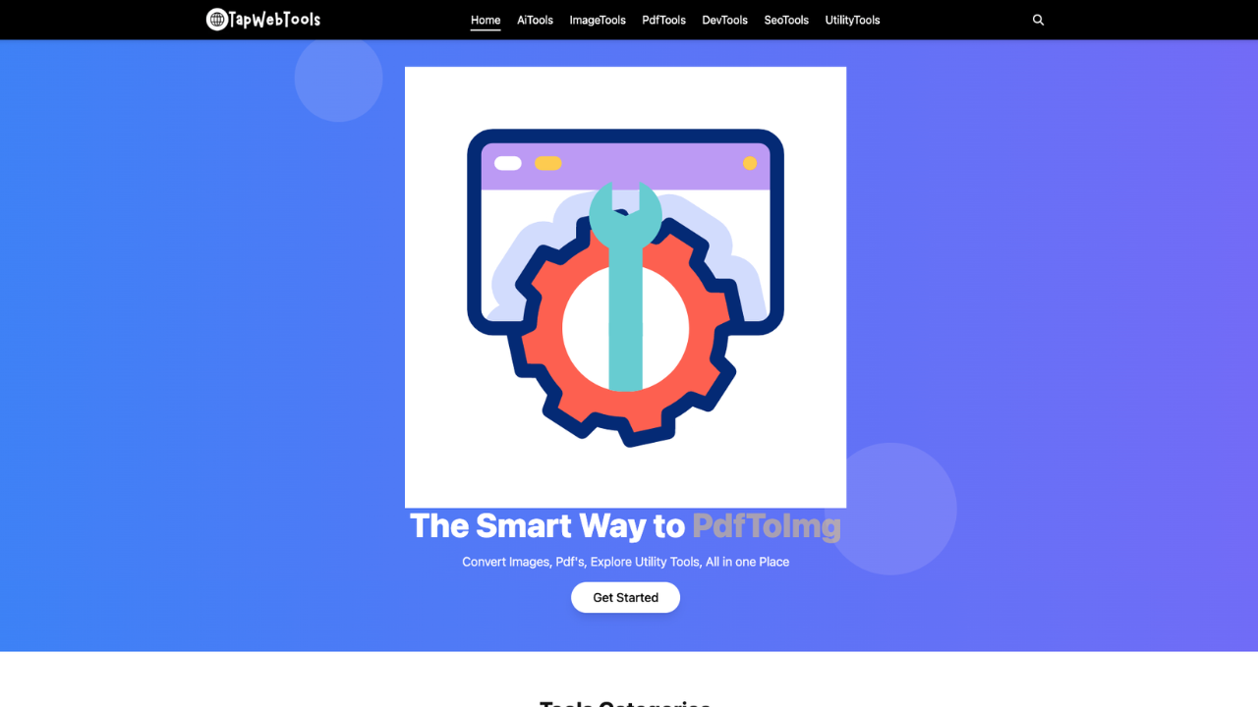Select SeoTools in the navigation bar
The height and width of the screenshot is (707, 1258).
tap(786, 20)
